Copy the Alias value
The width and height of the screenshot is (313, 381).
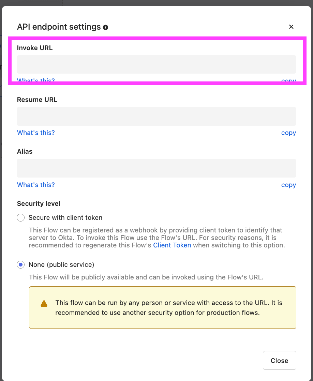coord(288,185)
